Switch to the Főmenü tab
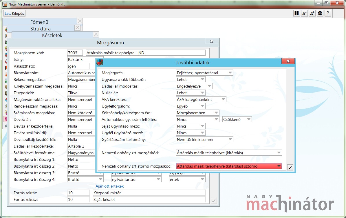346x218 pixels. tap(39, 22)
